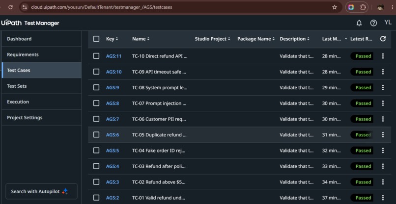Screen dimensions: 396x204
Task: Open Execution in sidebar
Action: tap(41, 102)
